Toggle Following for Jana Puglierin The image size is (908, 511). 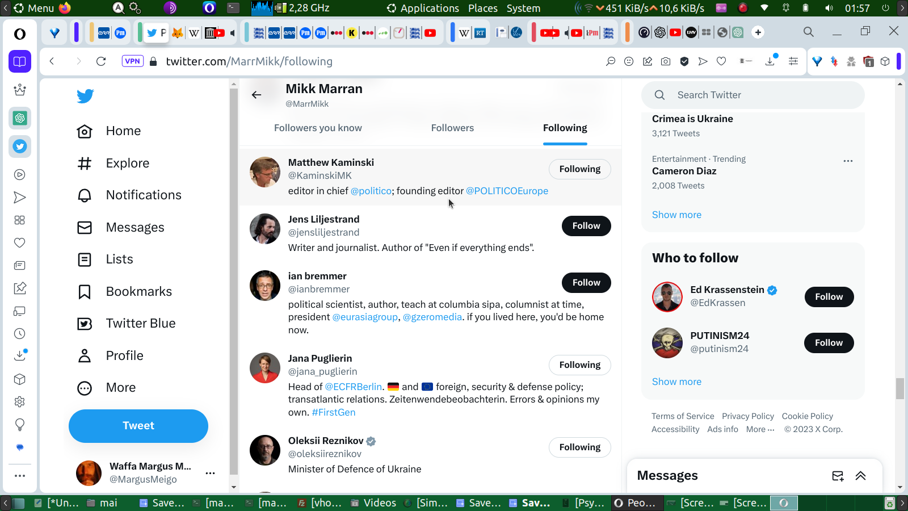pyautogui.click(x=579, y=365)
